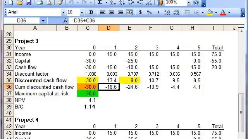Open Print Preview magnifier icon
This screenshot has height=139, width=248.
[x=49, y=2]
